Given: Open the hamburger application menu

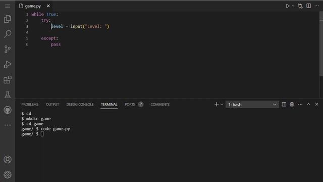Looking at the screenshot, I should tap(8, 6).
